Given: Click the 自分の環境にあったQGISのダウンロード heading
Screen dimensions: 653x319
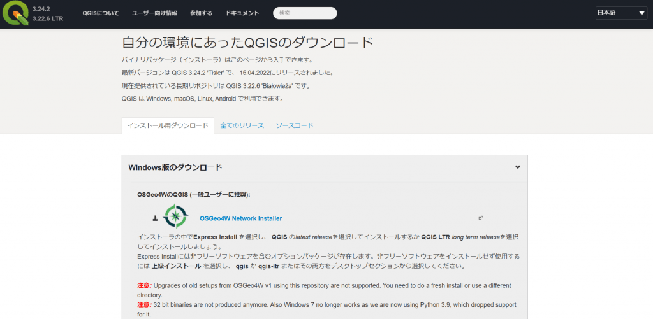Looking at the screenshot, I should 247,43.
